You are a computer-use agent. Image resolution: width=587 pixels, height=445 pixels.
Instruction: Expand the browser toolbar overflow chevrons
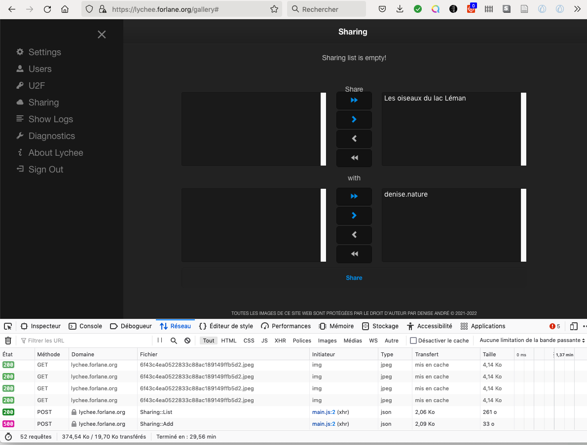coord(577,8)
